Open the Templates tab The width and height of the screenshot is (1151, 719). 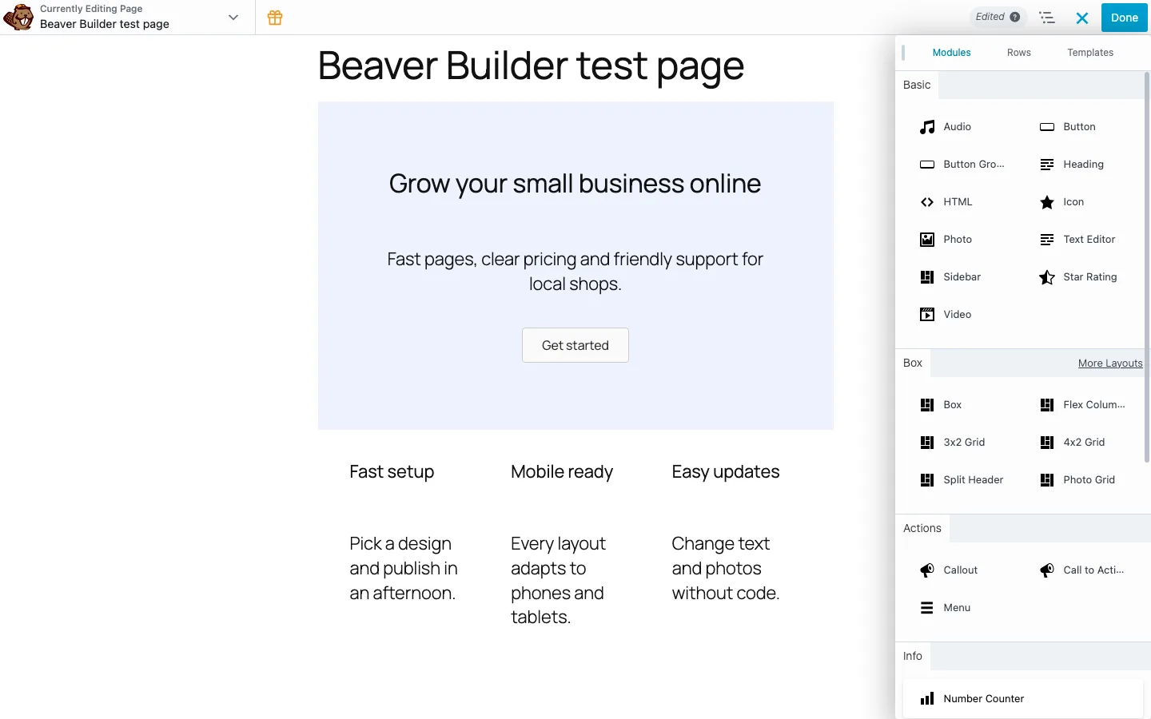pos(1090,53)
